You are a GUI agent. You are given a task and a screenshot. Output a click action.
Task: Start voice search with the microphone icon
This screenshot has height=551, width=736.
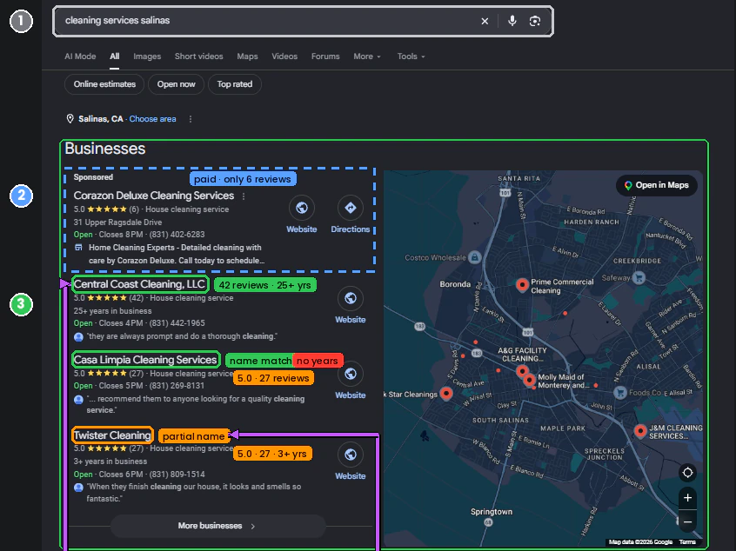[x=512, y=21]
